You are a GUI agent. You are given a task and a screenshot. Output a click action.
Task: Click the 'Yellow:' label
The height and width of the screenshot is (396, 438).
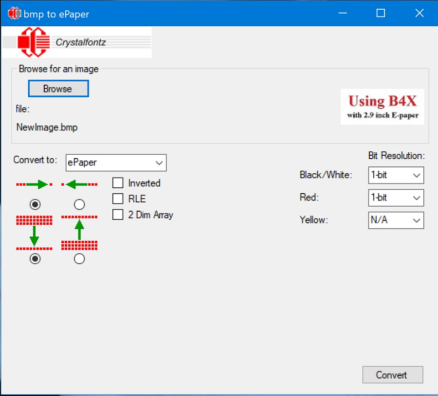(x=313, y=220)
